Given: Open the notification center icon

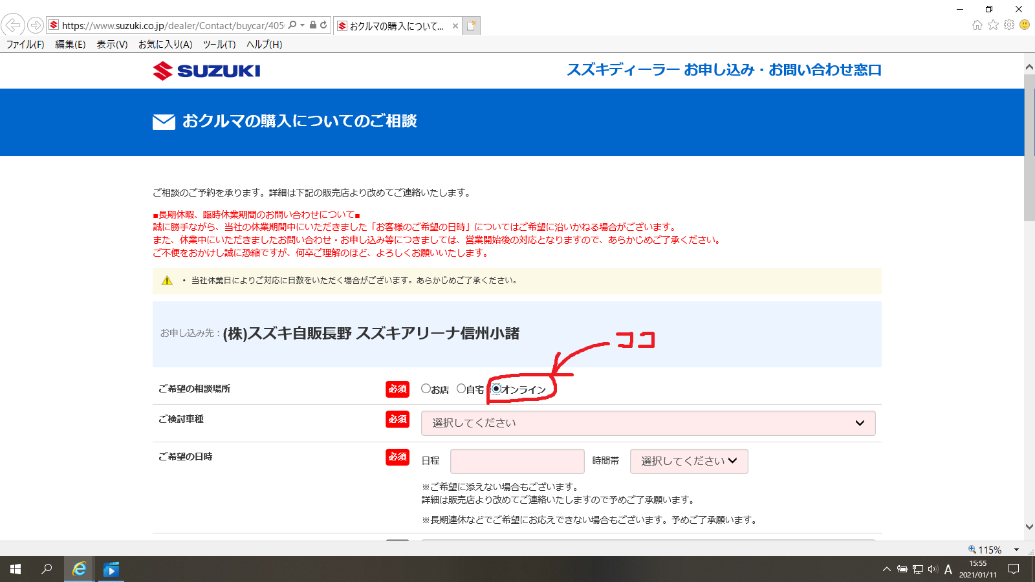Looking at the screenshot, I should [x=1014, y=569].
